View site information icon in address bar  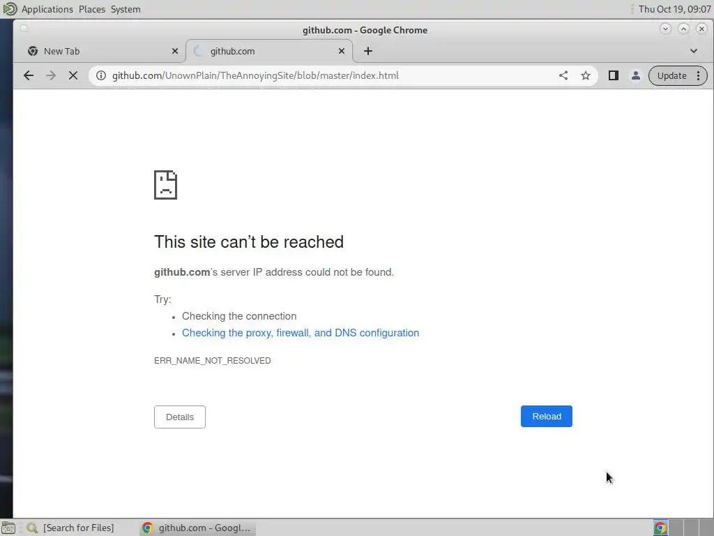coord(101,75)
